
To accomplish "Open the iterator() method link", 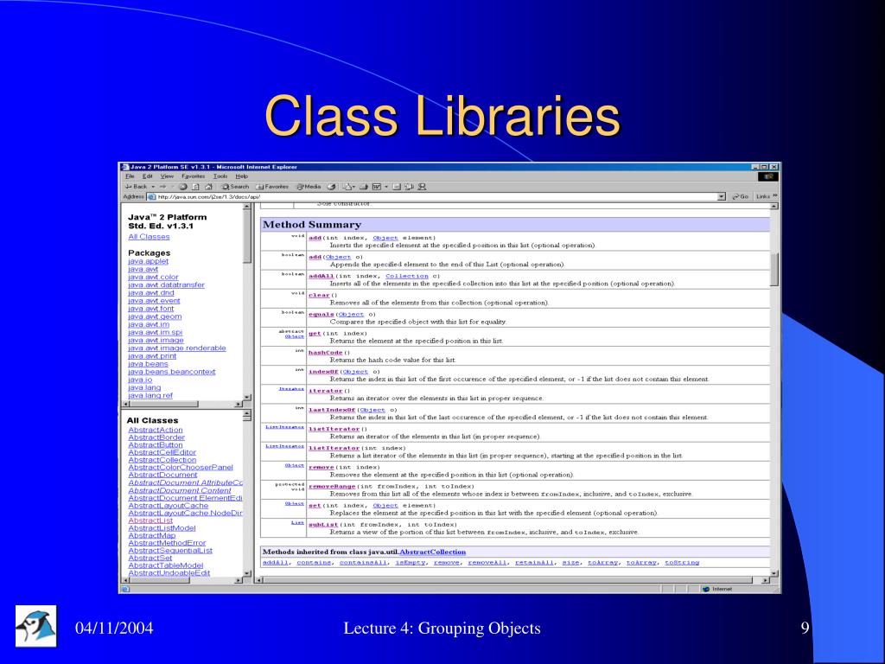I will click(x=326, y=392).
